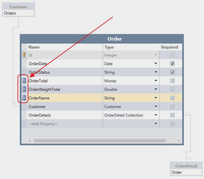Select the OrderStatus property name
This screenshot has width=204, height=179.
(x=39, y=72)
